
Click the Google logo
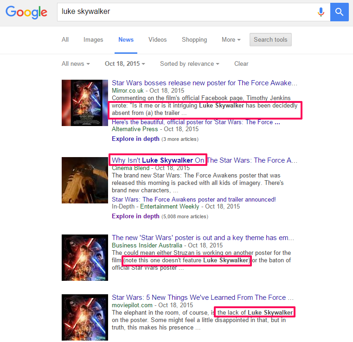pyautogui.click(x=26, y=12)
